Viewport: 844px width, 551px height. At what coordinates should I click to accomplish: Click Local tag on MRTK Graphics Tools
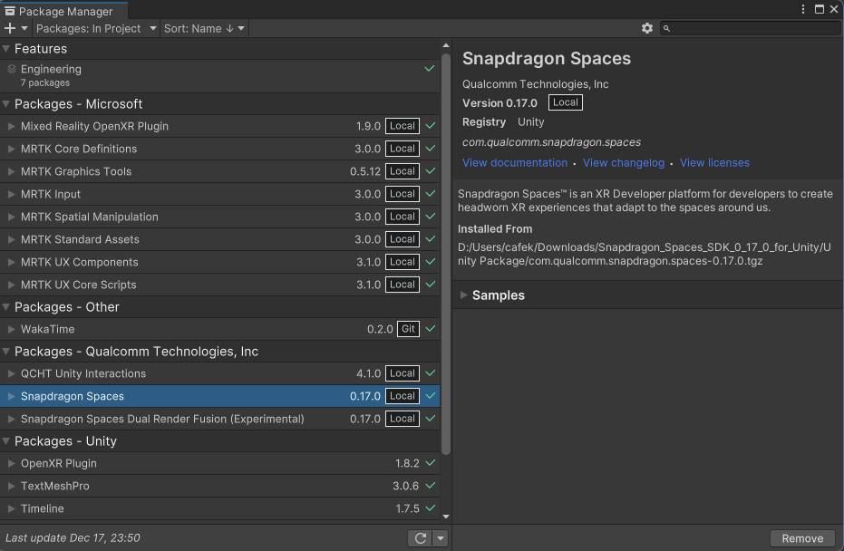(403, 171)
